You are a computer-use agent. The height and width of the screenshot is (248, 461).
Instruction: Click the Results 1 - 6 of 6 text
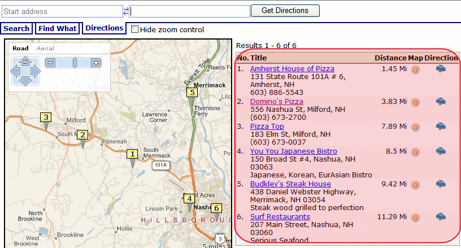pyautogui.click(x=266, y=45)
